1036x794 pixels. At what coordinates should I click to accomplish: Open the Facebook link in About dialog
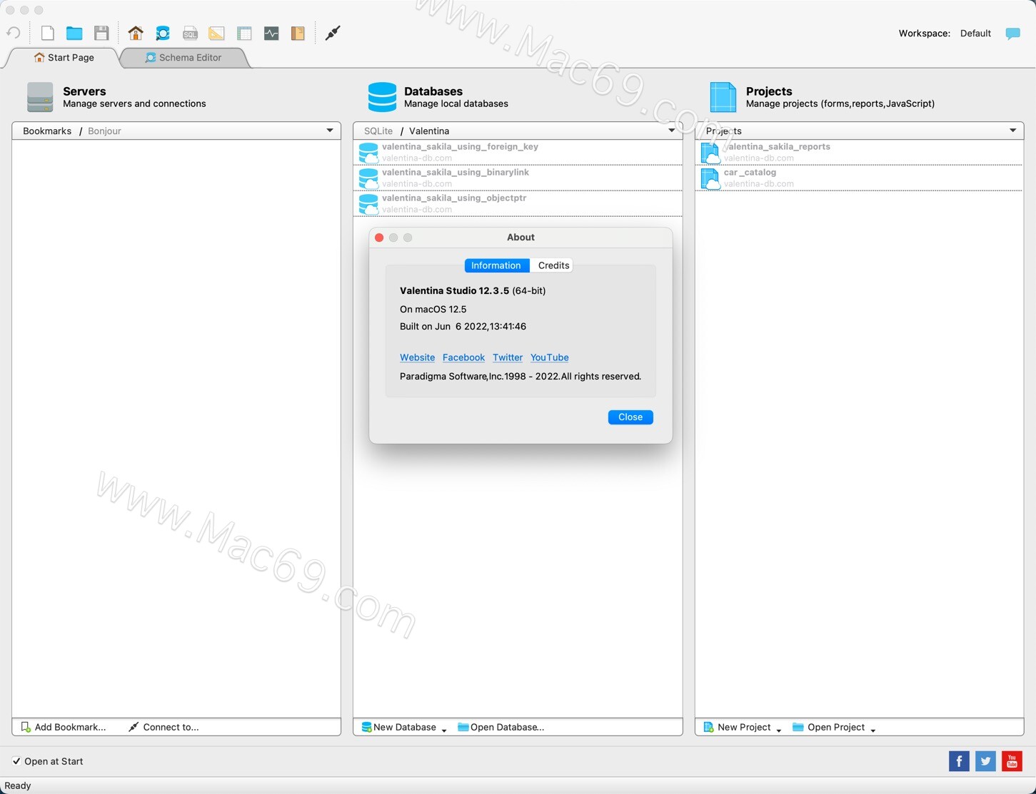(463, 357)
